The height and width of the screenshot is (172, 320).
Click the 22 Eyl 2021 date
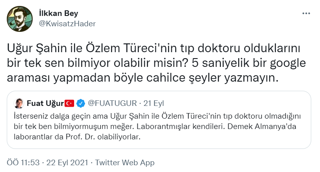tap(67, 163)
